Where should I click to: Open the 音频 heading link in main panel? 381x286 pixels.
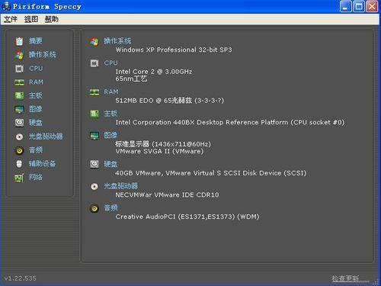click(x=110, y=208)
